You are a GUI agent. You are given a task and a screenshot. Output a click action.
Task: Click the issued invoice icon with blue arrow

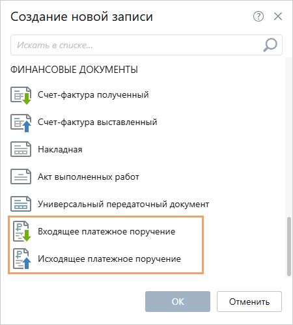coord(21,122)
